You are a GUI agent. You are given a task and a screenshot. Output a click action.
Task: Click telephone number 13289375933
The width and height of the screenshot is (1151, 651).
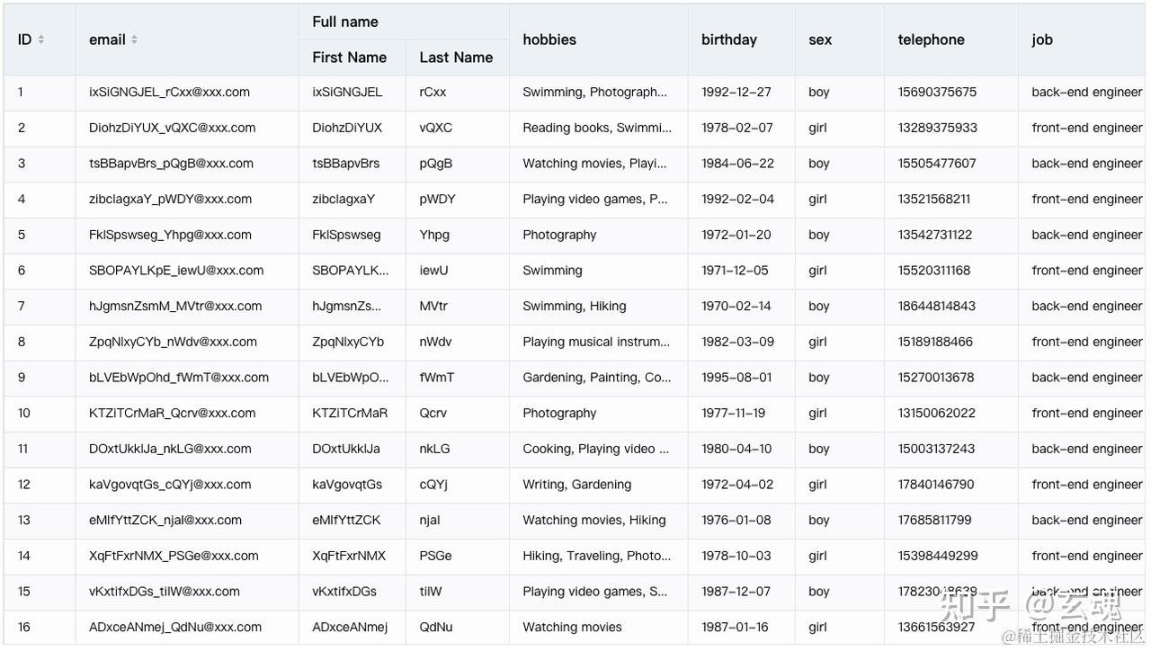coord(937,128)
